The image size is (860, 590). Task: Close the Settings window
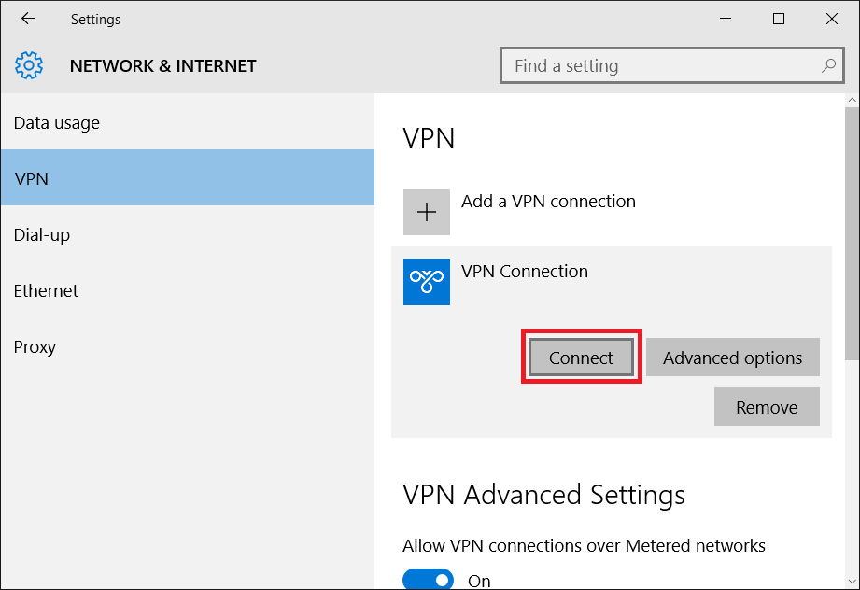[831, 19]
